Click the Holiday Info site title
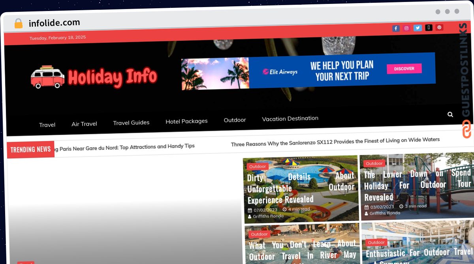This screenshot has width=474, height=264. click(112, 76)
